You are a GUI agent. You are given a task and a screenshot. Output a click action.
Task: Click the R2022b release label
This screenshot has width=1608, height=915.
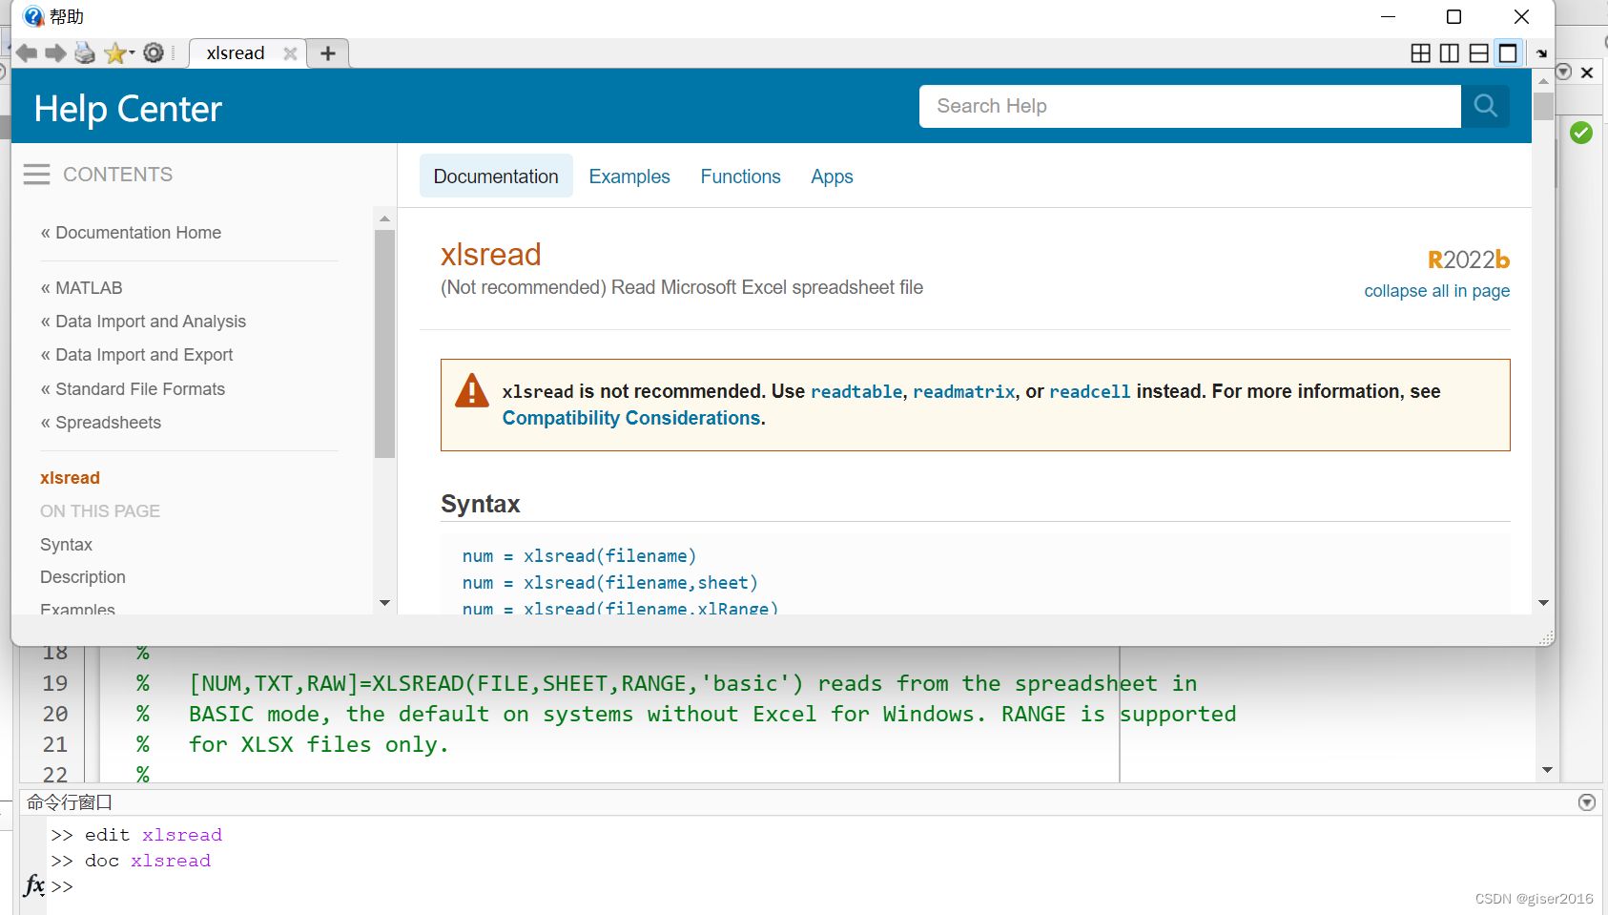pyautogui.click(x=1469, y=260)
